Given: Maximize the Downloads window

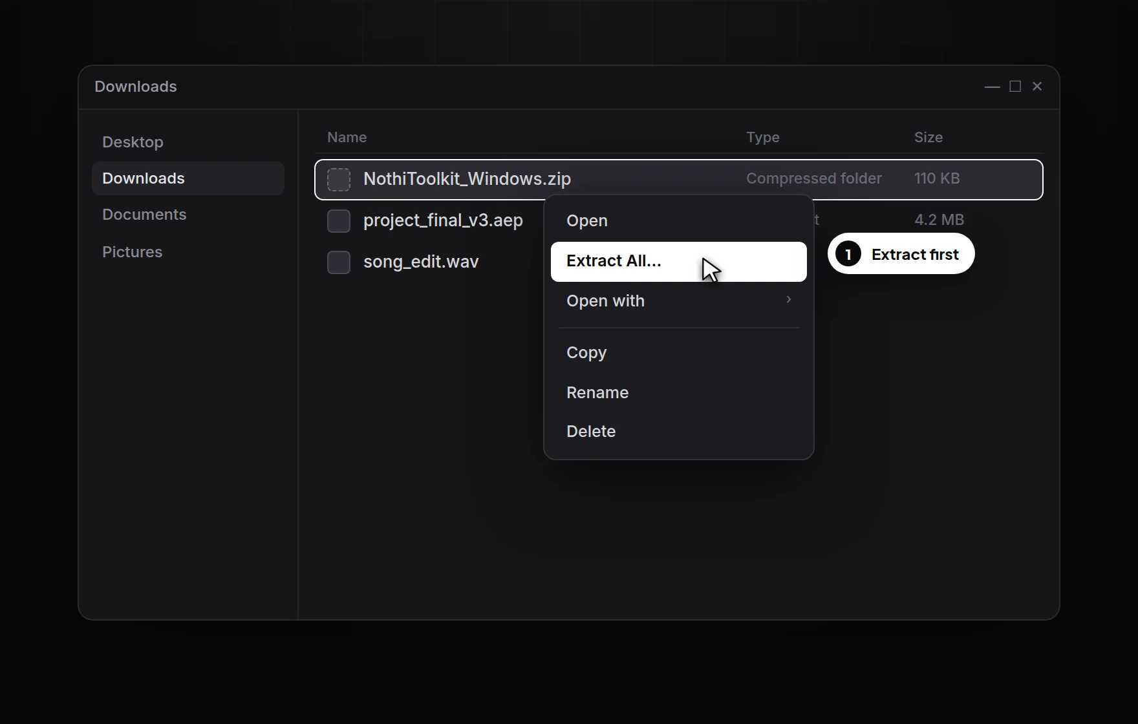Looking at the screenshot, I should click(x=1015, y=86).
